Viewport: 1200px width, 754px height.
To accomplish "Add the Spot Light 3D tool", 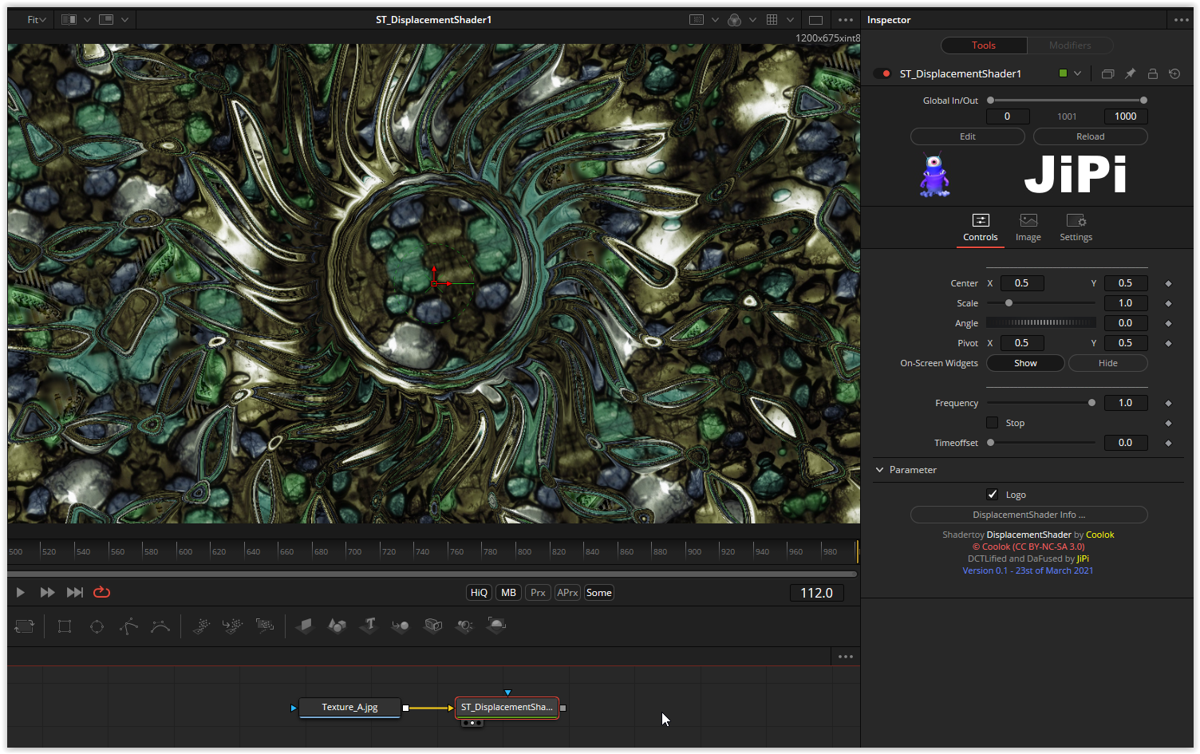I will click(x=464, y=626).
